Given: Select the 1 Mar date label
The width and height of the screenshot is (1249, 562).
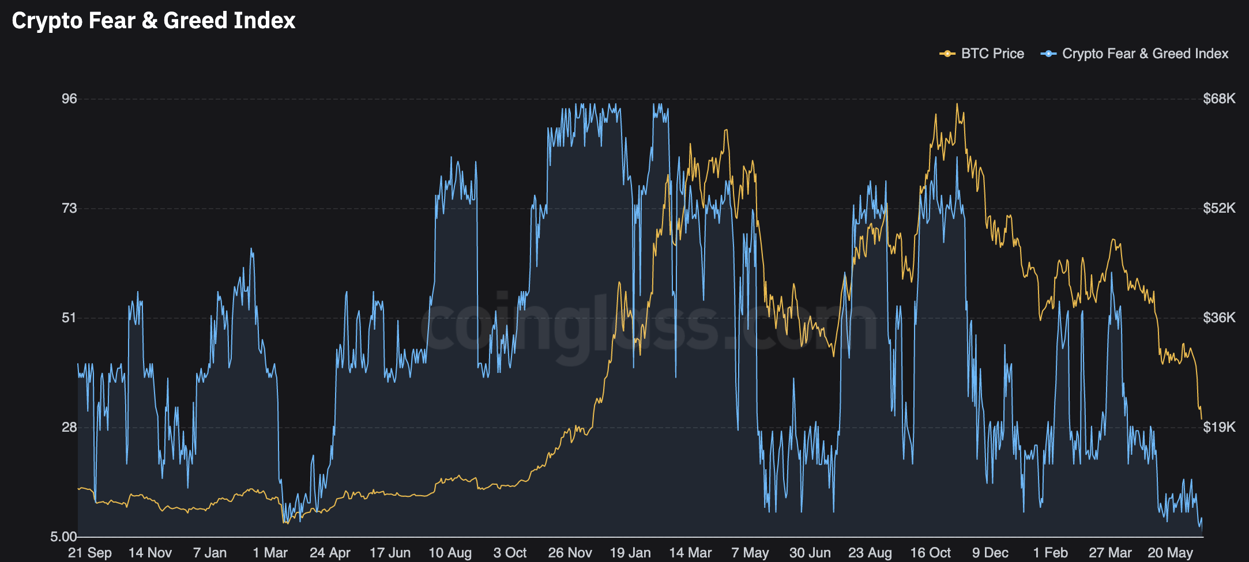Looking at the screenshot, I should pyautogui.click(x=270, y=552).
